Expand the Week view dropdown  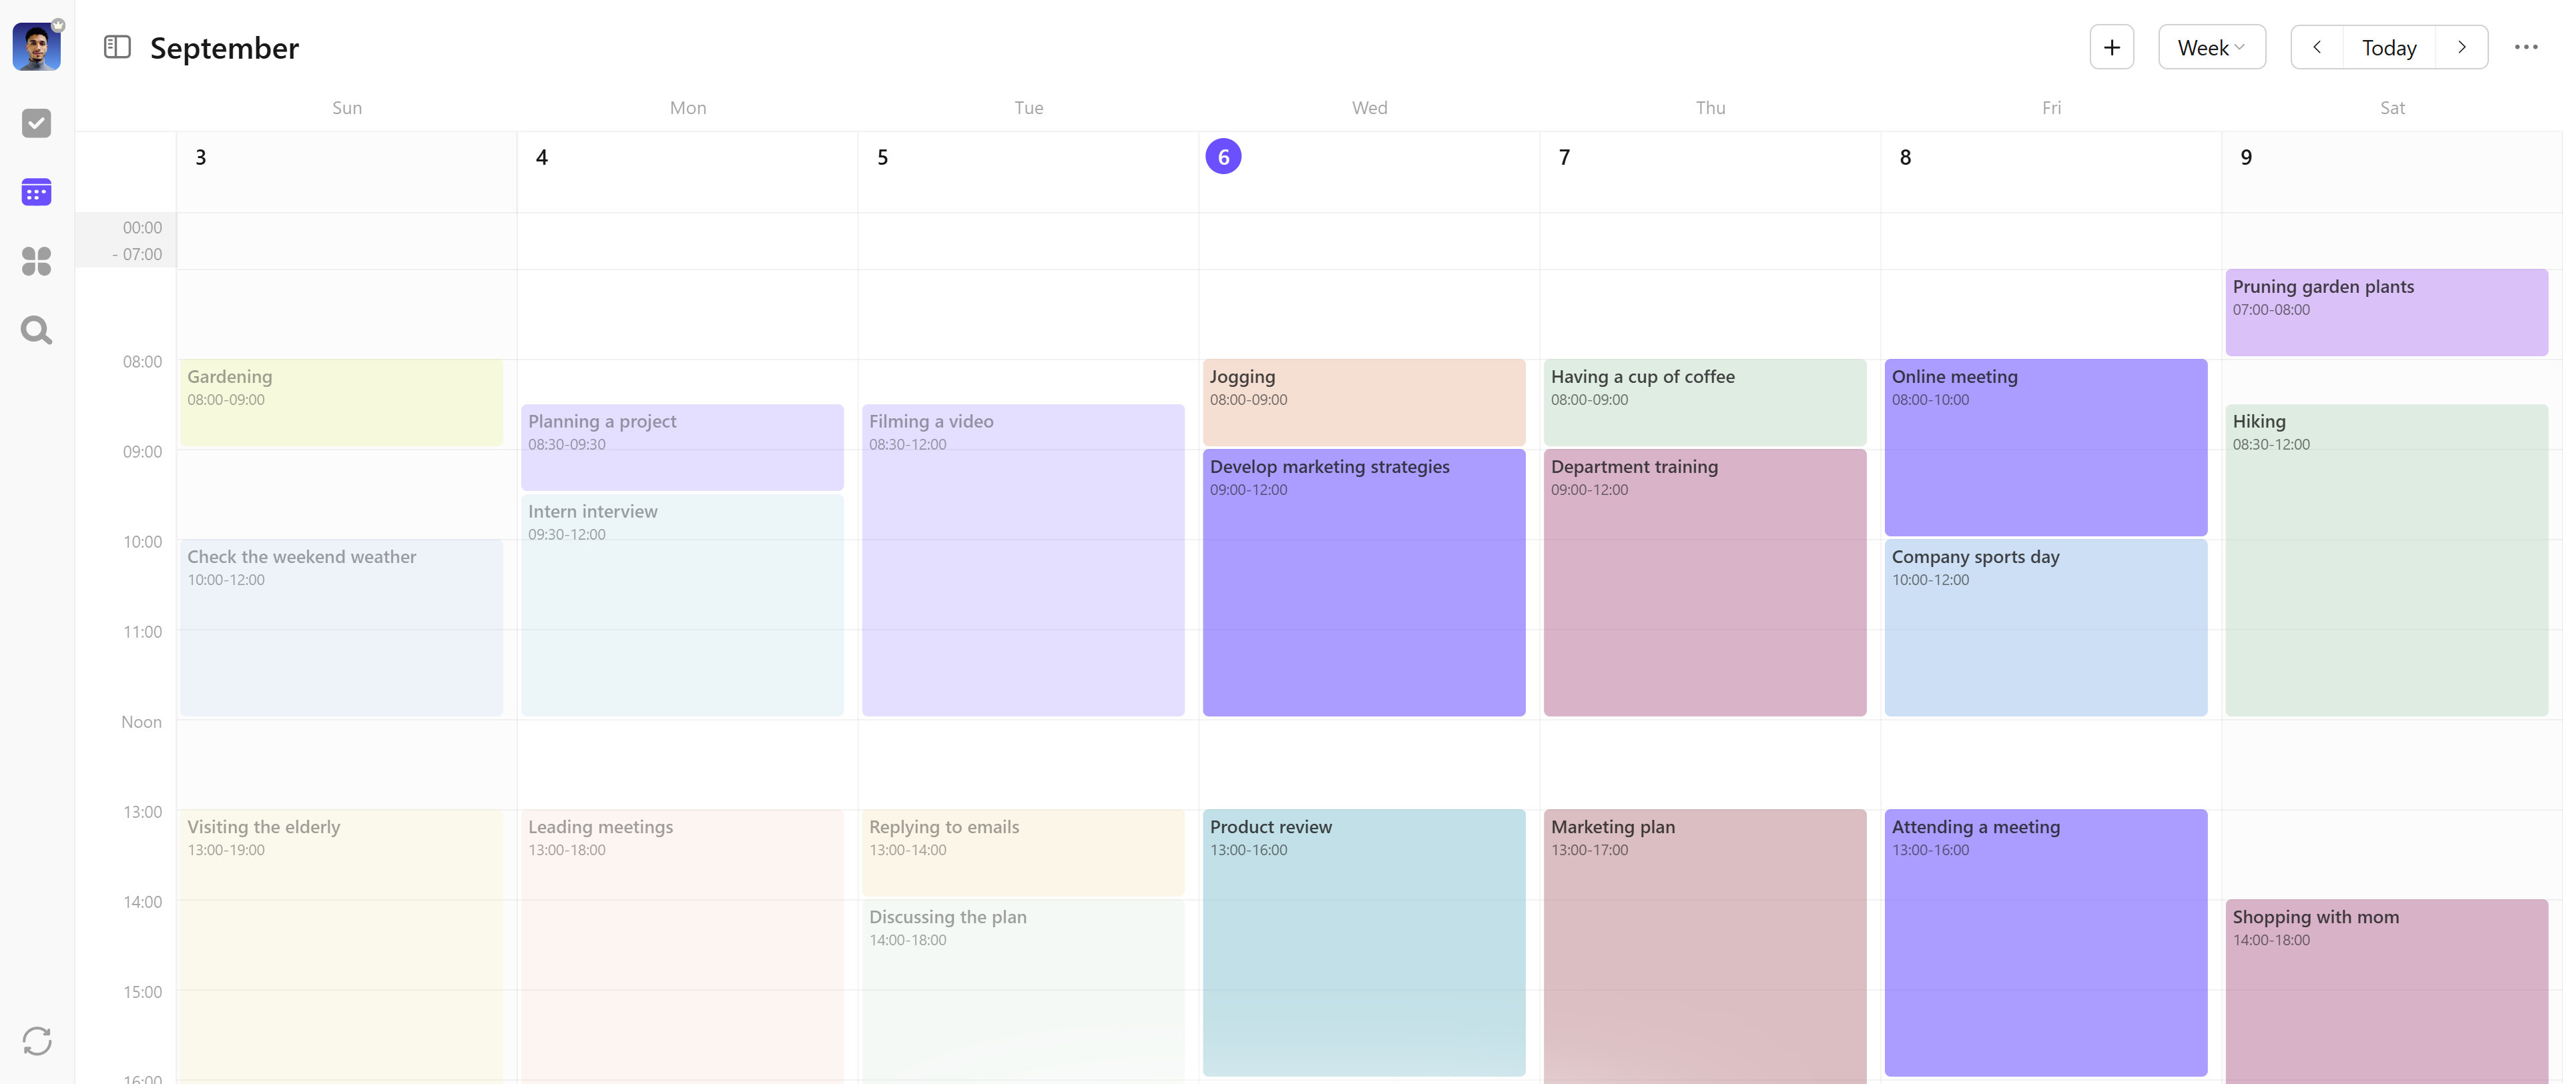[2211, 48]
